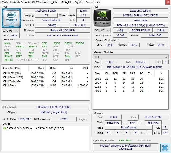Click the Microsoft Windows 10 Professional build field
171x153 pixels.
point(126,147)
